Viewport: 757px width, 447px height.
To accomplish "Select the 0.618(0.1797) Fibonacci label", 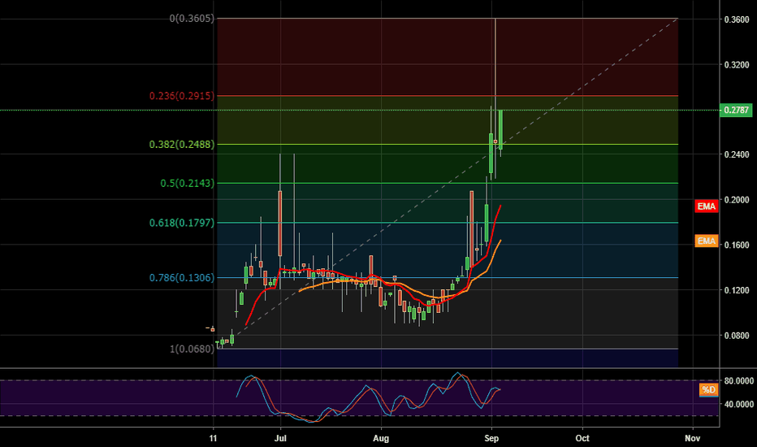I will (x=181, y=223).
